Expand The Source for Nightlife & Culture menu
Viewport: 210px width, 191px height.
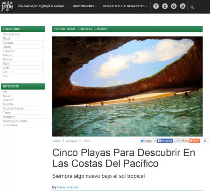tap(42, 6)
